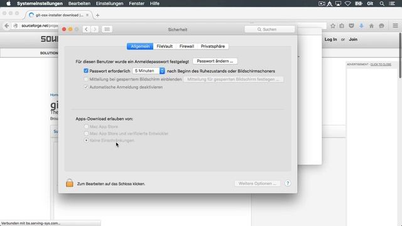Open the Systemeinstellungen menu
The width and height of the screenshot is (402, 226).
tap(40, 4)
